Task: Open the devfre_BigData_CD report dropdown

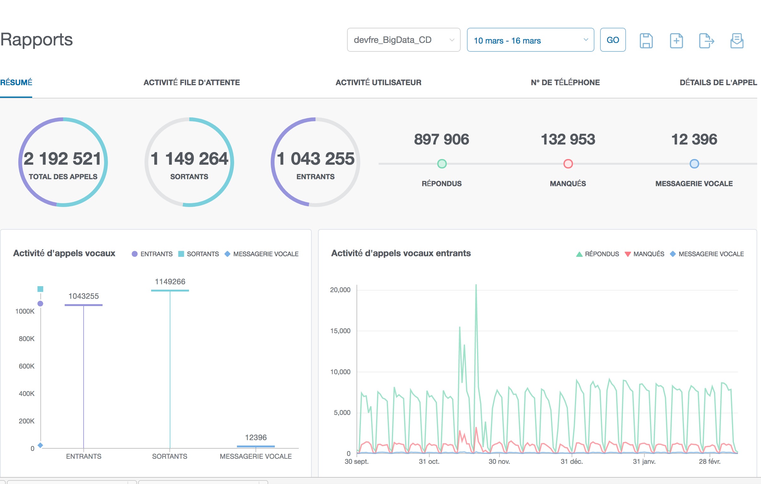Action: pos(404,40)
